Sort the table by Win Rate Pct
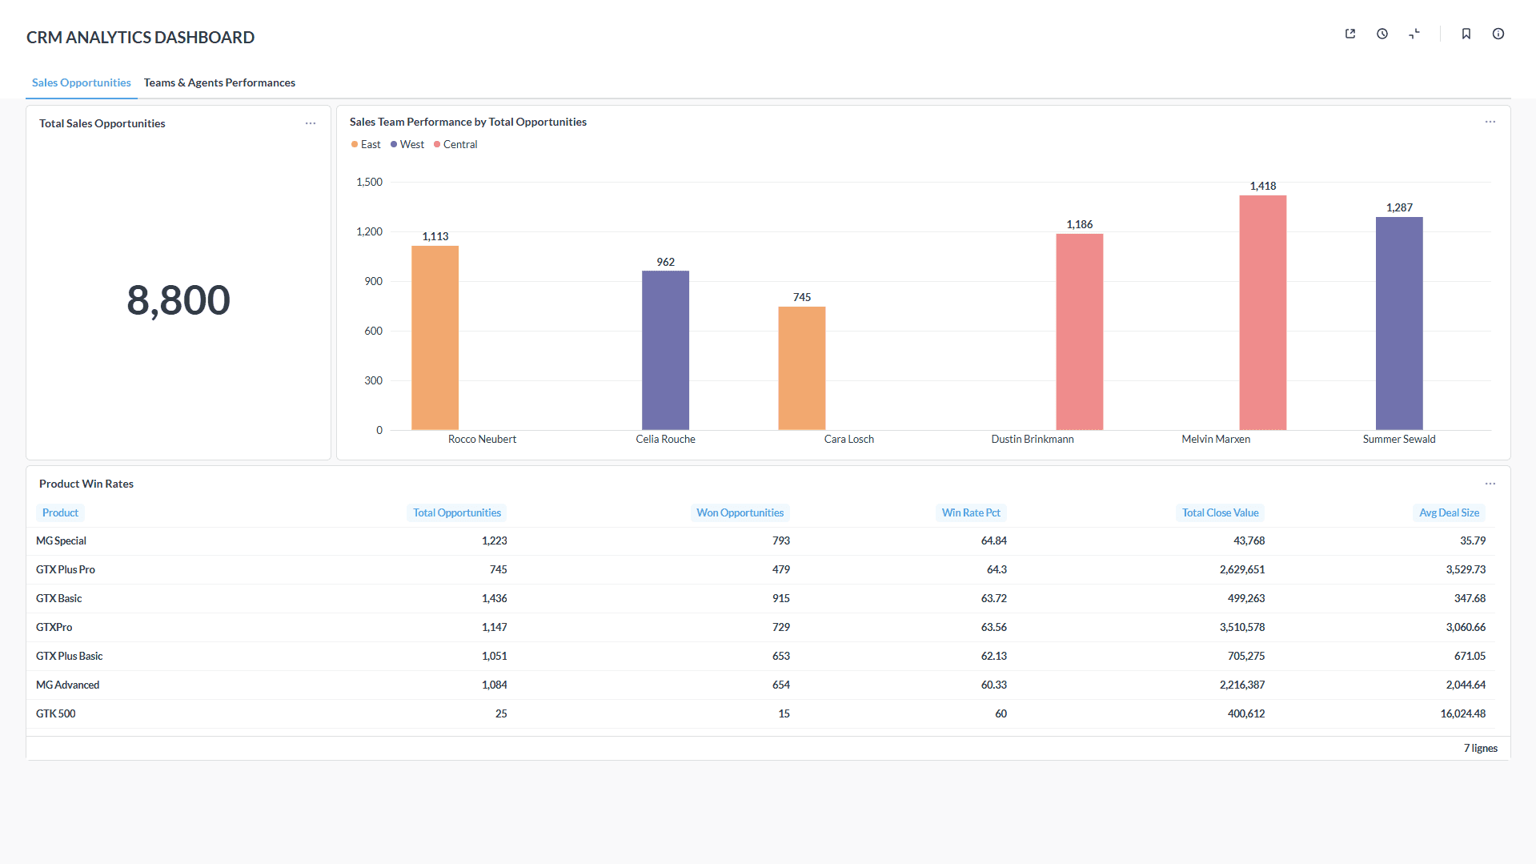This screenshot has height=864, width=1536. pyautogui.click(x=970, y=512)
